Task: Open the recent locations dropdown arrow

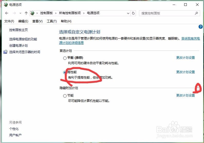Action: (20, 13)
